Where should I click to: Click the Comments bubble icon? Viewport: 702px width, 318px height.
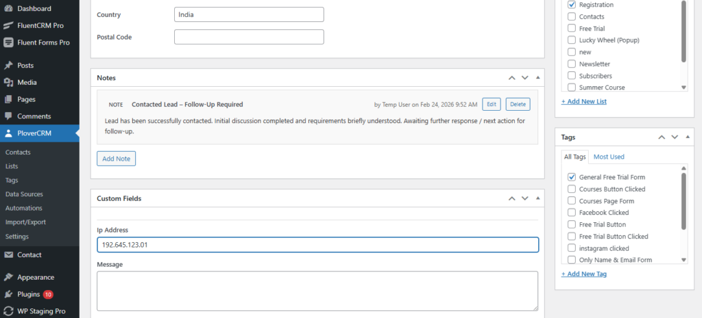(x=8, y=116)
